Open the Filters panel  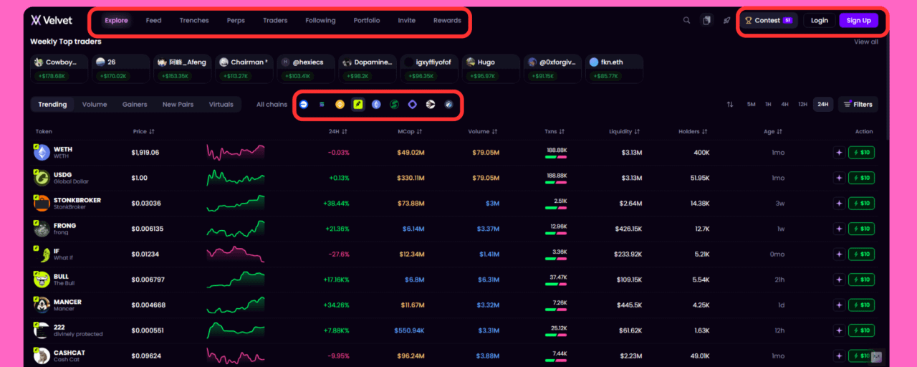[858, 105]
